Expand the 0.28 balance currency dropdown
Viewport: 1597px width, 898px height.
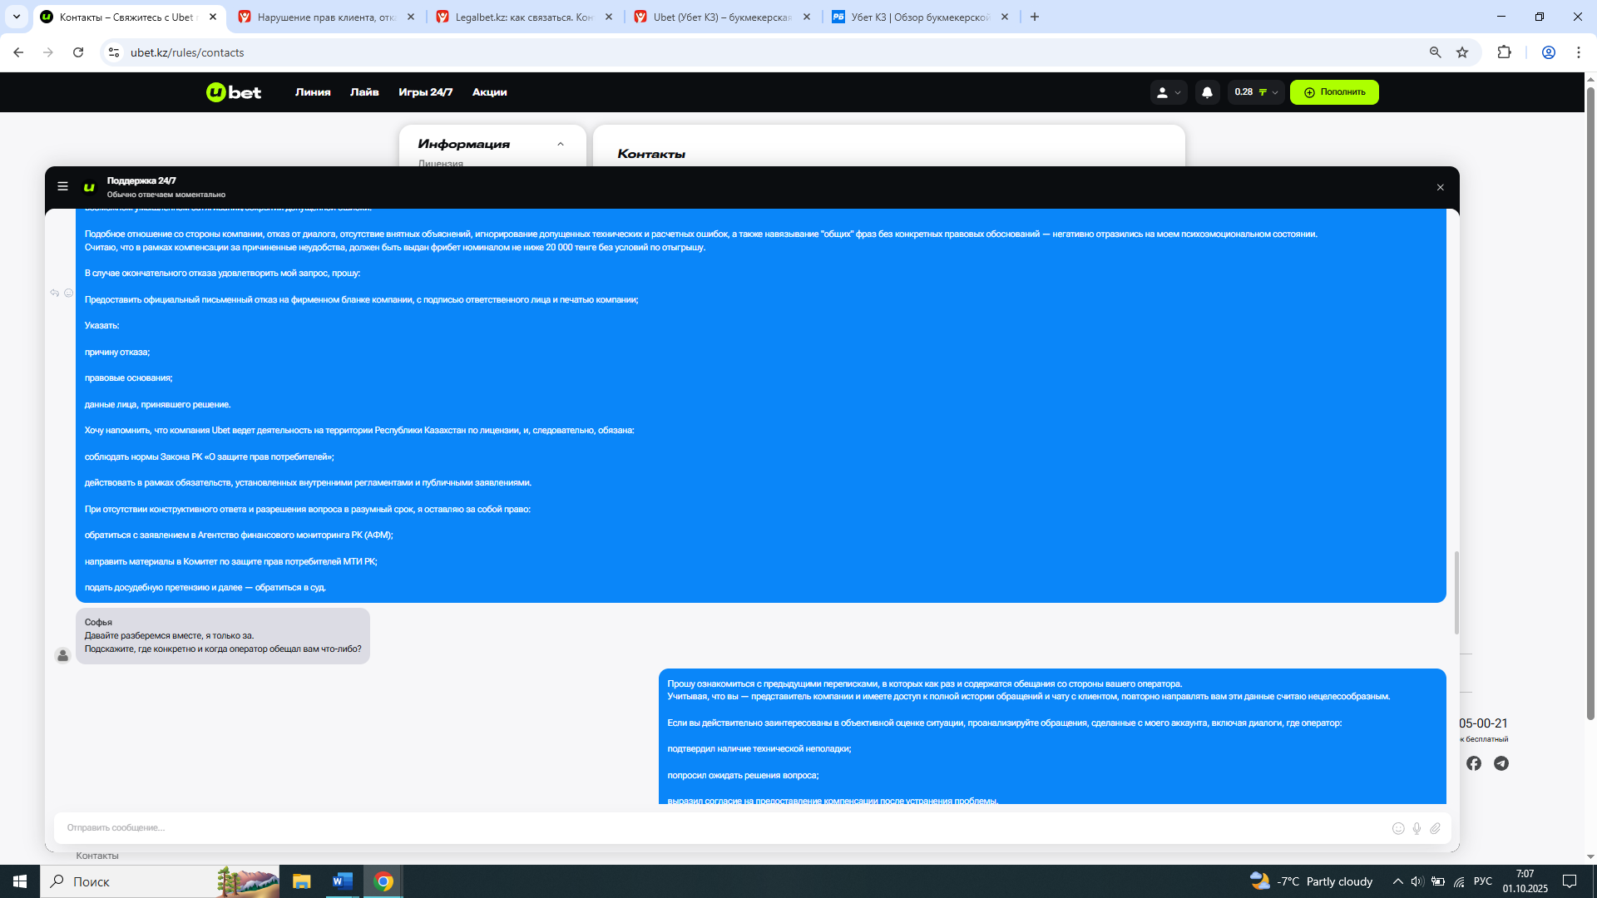point(1256,92)
